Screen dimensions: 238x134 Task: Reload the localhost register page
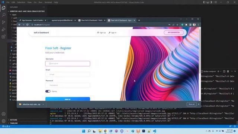27,25
